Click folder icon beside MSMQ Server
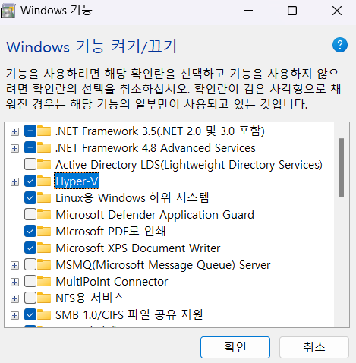This screenshot has height=363, width=356. click(44, 264)
